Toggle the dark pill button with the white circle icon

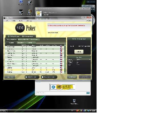point(49,77)
